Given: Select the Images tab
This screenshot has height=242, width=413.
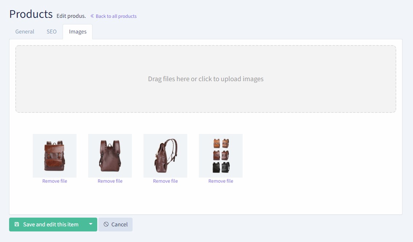Looking at the screenshot, I should pos(77,32).
